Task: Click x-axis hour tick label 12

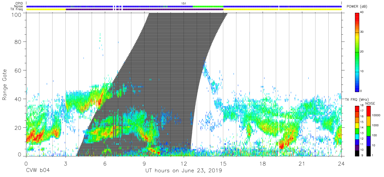Action: (x=184, y=163)
